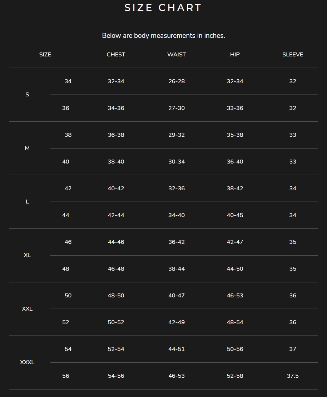Click hip value 40-45
Viewport: 327px width, 397px height.
[235, 215]
